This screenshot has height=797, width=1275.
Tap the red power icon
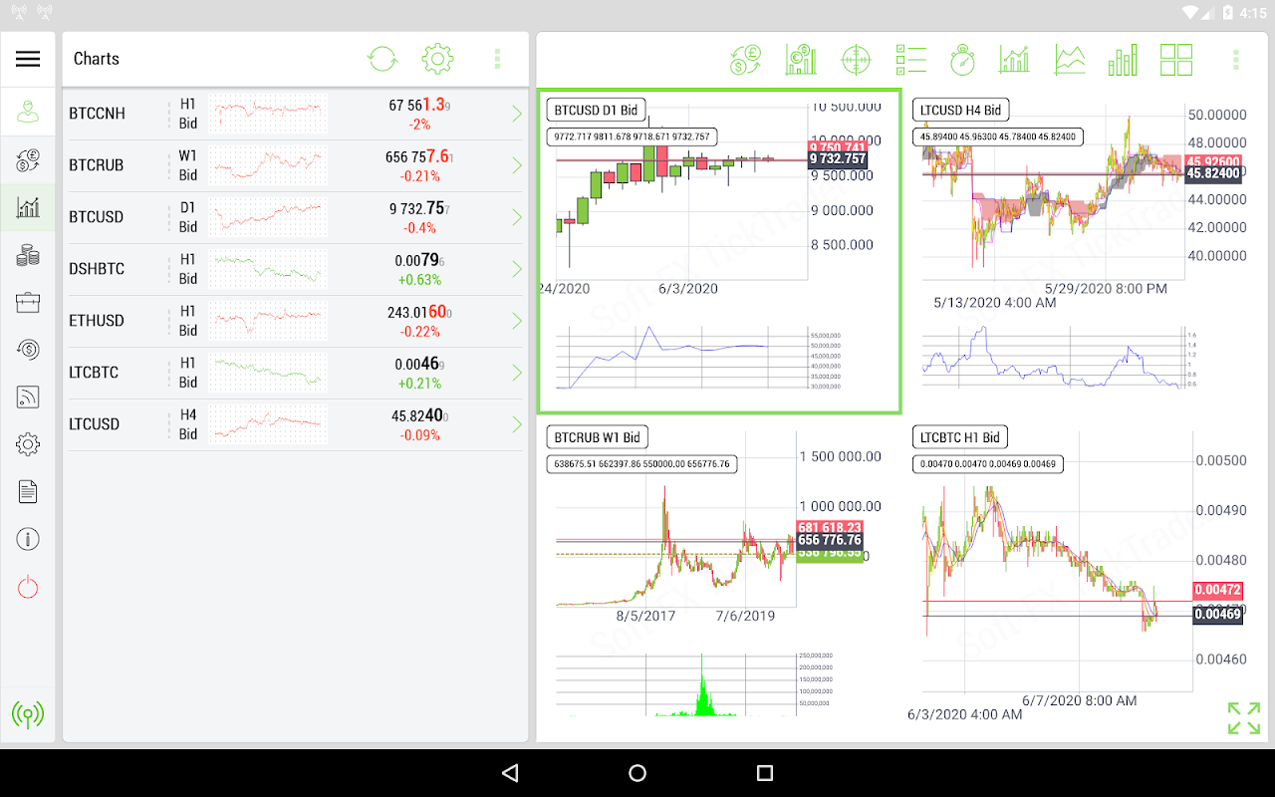tap(28, 587)
